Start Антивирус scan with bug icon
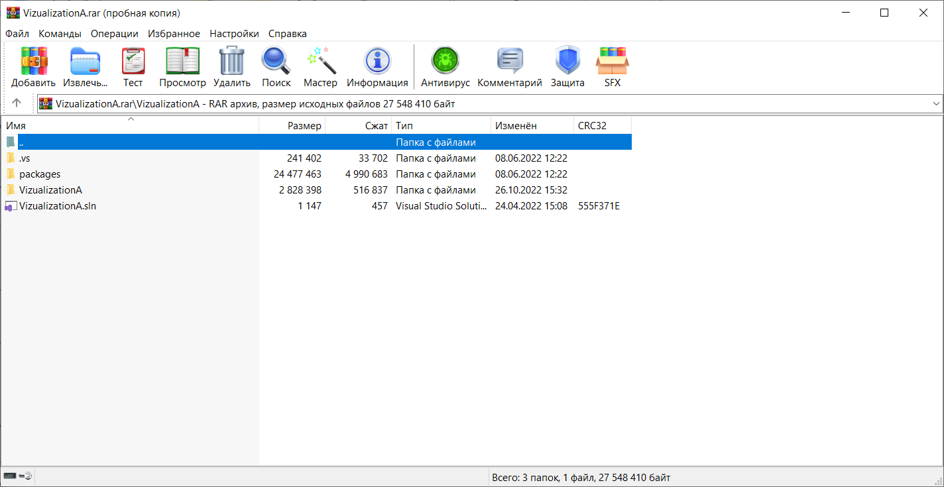 point(445,62)
